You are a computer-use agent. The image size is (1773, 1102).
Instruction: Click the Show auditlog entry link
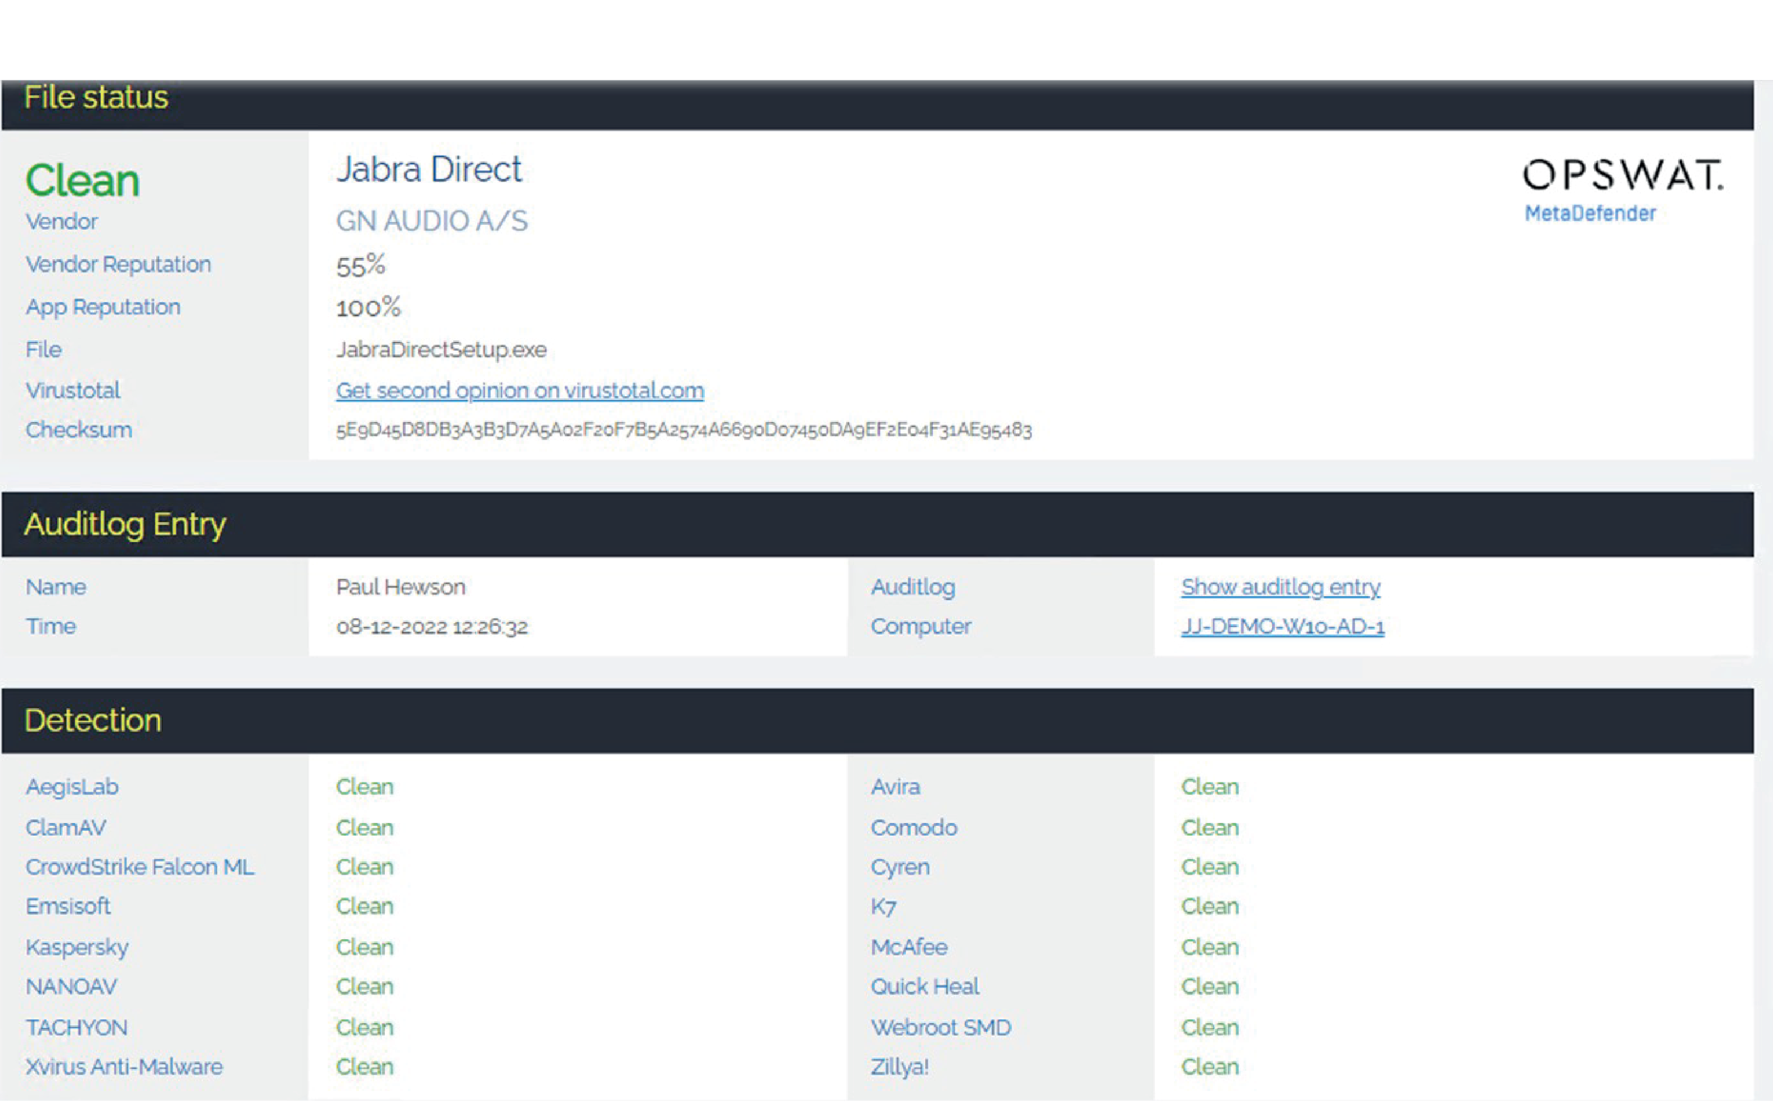[1280, 587]
